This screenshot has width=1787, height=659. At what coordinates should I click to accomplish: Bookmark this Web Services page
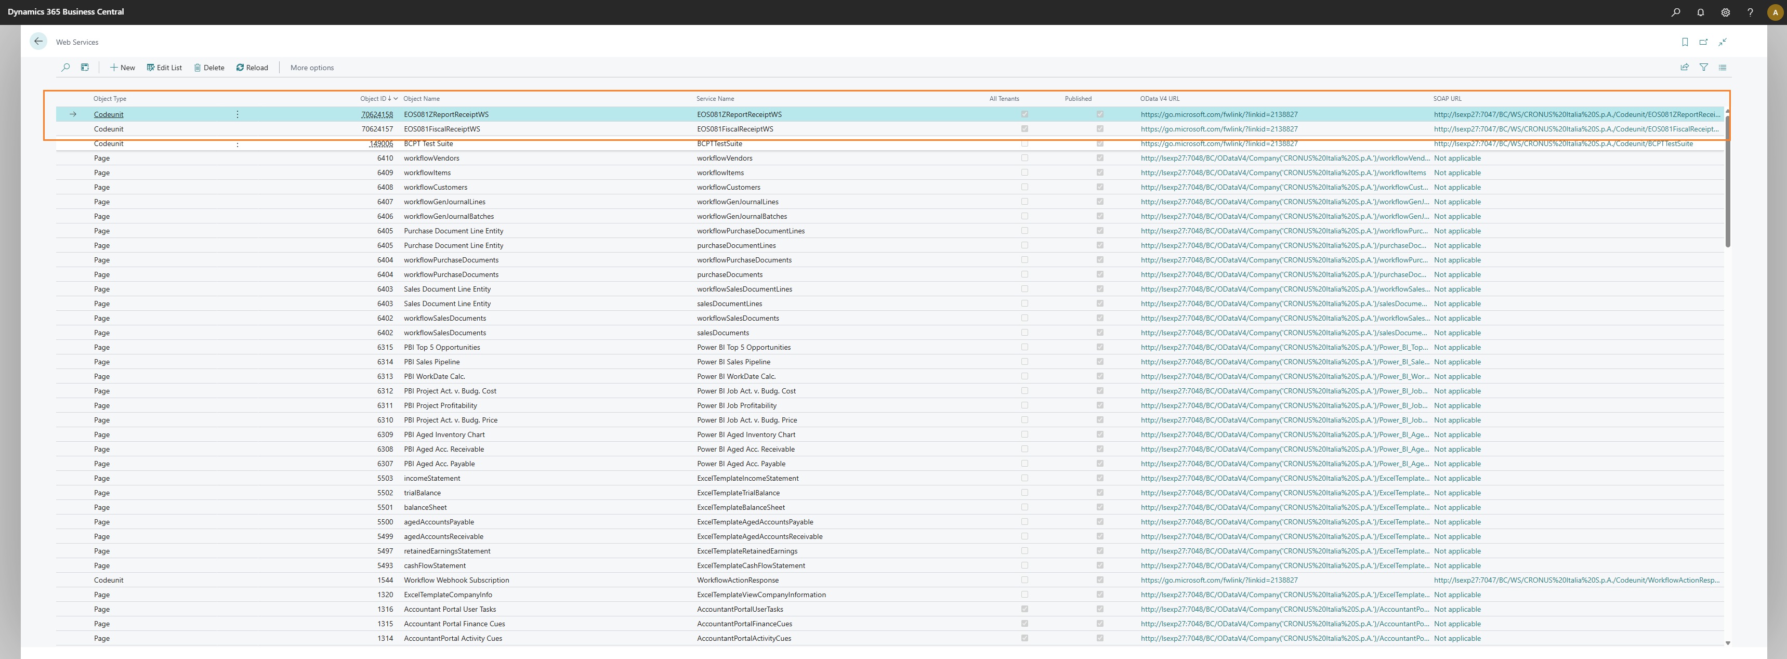click(x=1684, y=42)
